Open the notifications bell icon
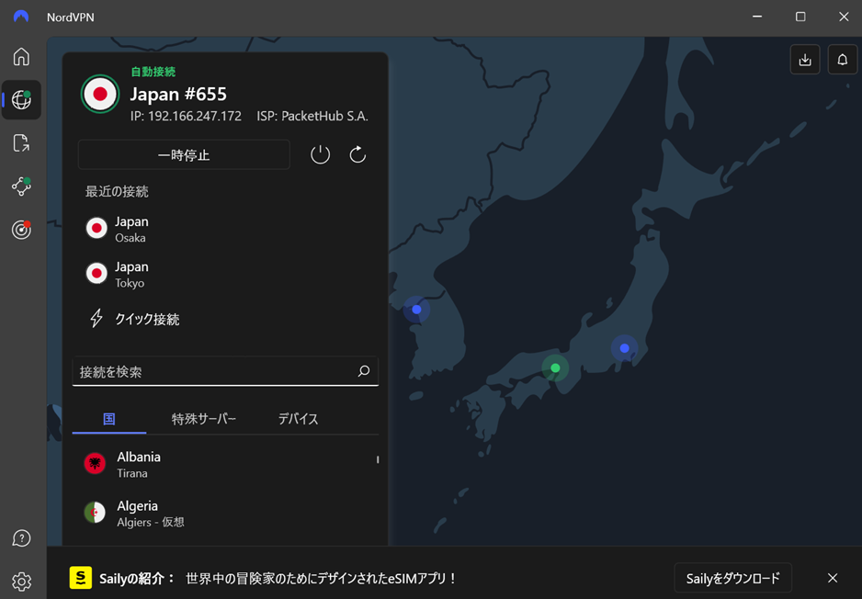Screen dimensions: 862x599 pos(842,60)
